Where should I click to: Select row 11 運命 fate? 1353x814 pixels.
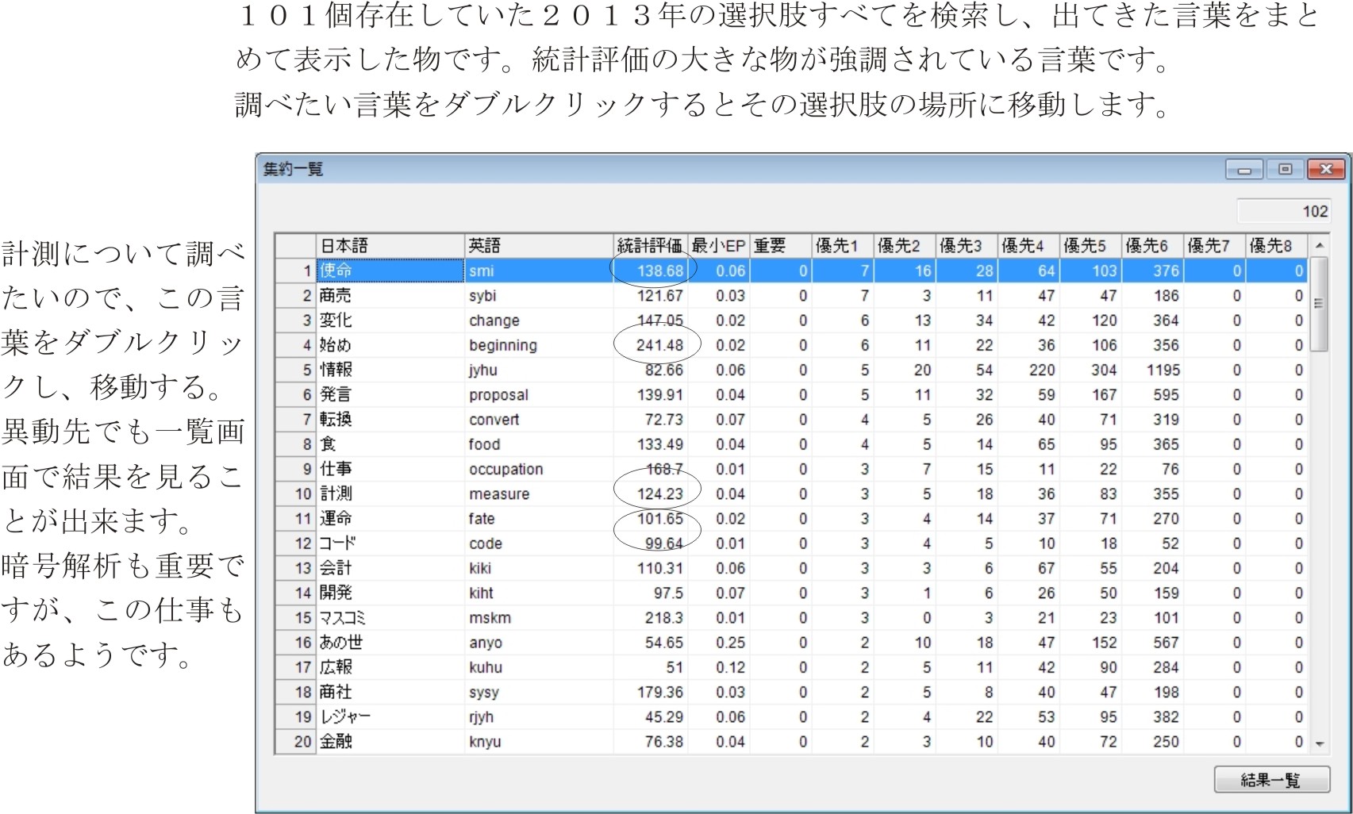coord(389,519)
